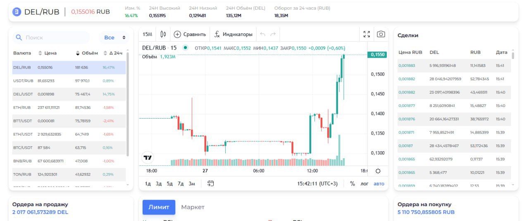
Task: Switch to the Маркет order tab
Action: tap(193, 207)
